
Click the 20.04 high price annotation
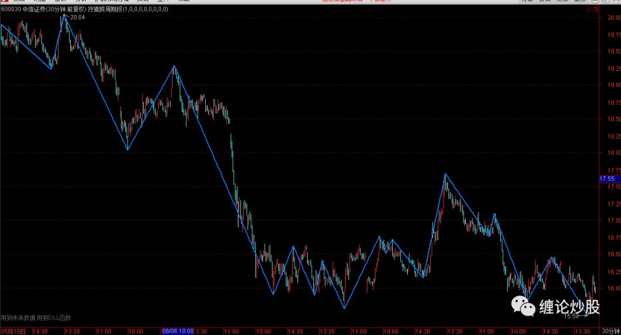[77, 17]
